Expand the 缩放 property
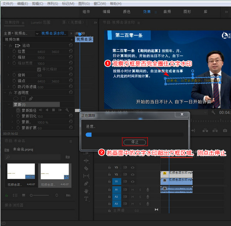Image resolution: width=231 pixels, height=226 pixels. tap(8, 57)
